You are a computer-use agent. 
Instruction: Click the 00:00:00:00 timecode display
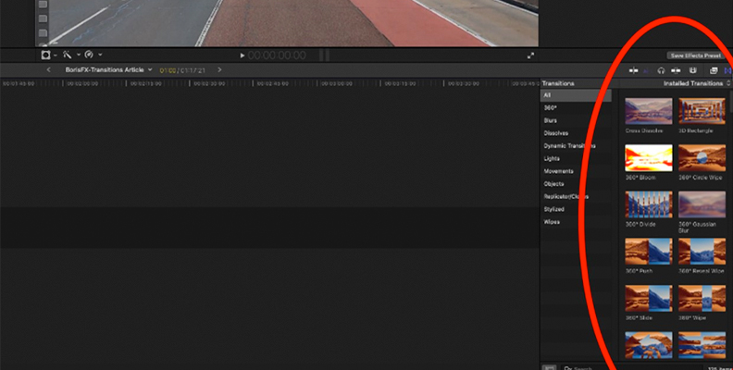coord(277,55)
